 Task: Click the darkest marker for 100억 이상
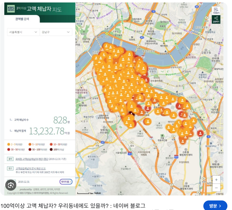[x=132, y=114]
